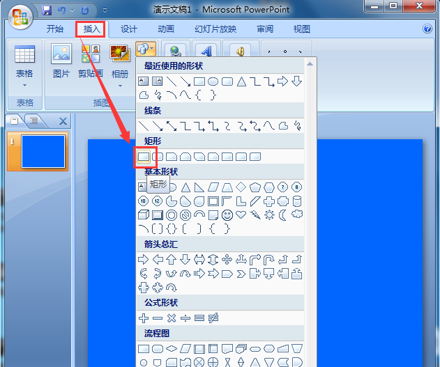The width and height of the screenshot is (440, 367).
Task: Open the Shapes dropdown button
Action: [145, 49]
